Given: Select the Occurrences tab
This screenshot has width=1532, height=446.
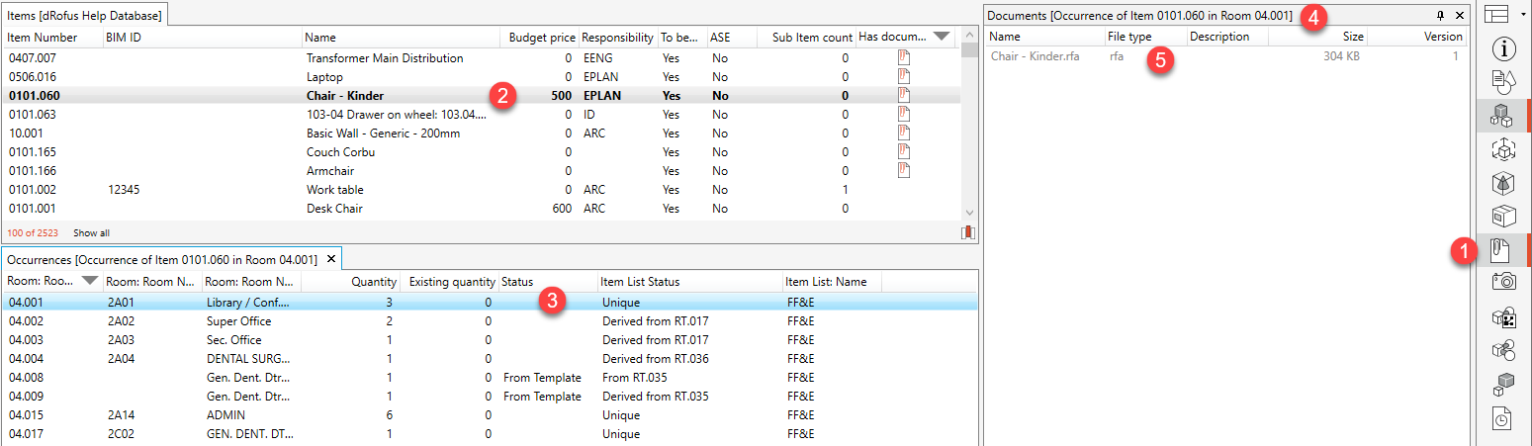Looking at the screenshot, I should (161, 259).
